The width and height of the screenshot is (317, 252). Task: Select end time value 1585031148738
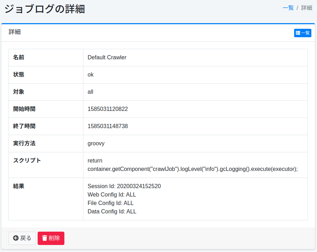(108, 126)
